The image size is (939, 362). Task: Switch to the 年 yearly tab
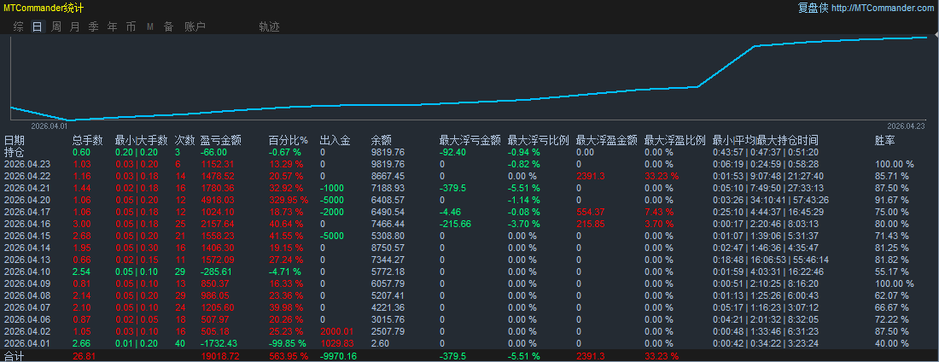click(112, 26)
